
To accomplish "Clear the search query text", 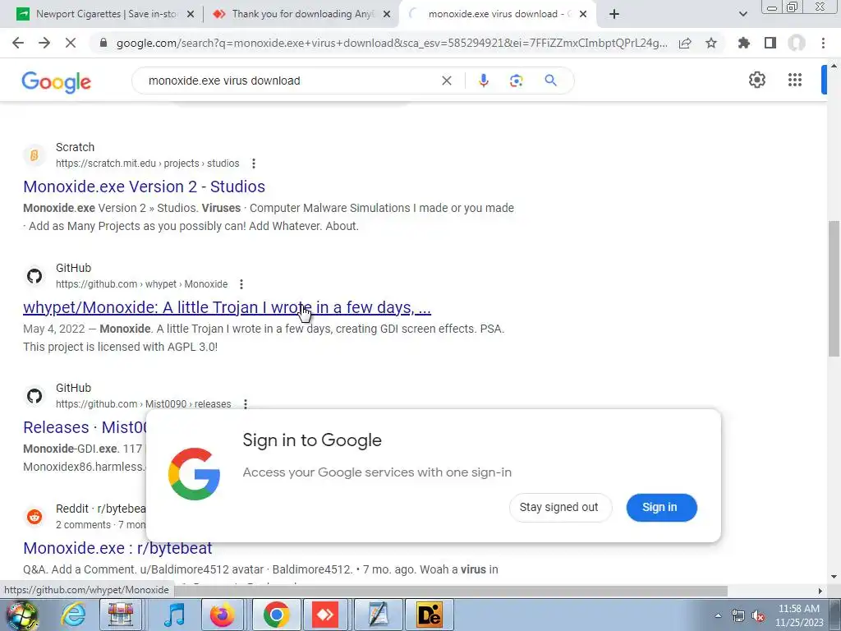I will pyautogui.click(x=446, y=81).
